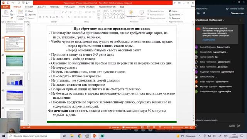Image resolution: width=247 pixels, height=139 pixels.
Task: Switch to Анимация tab
Action: 69,7
